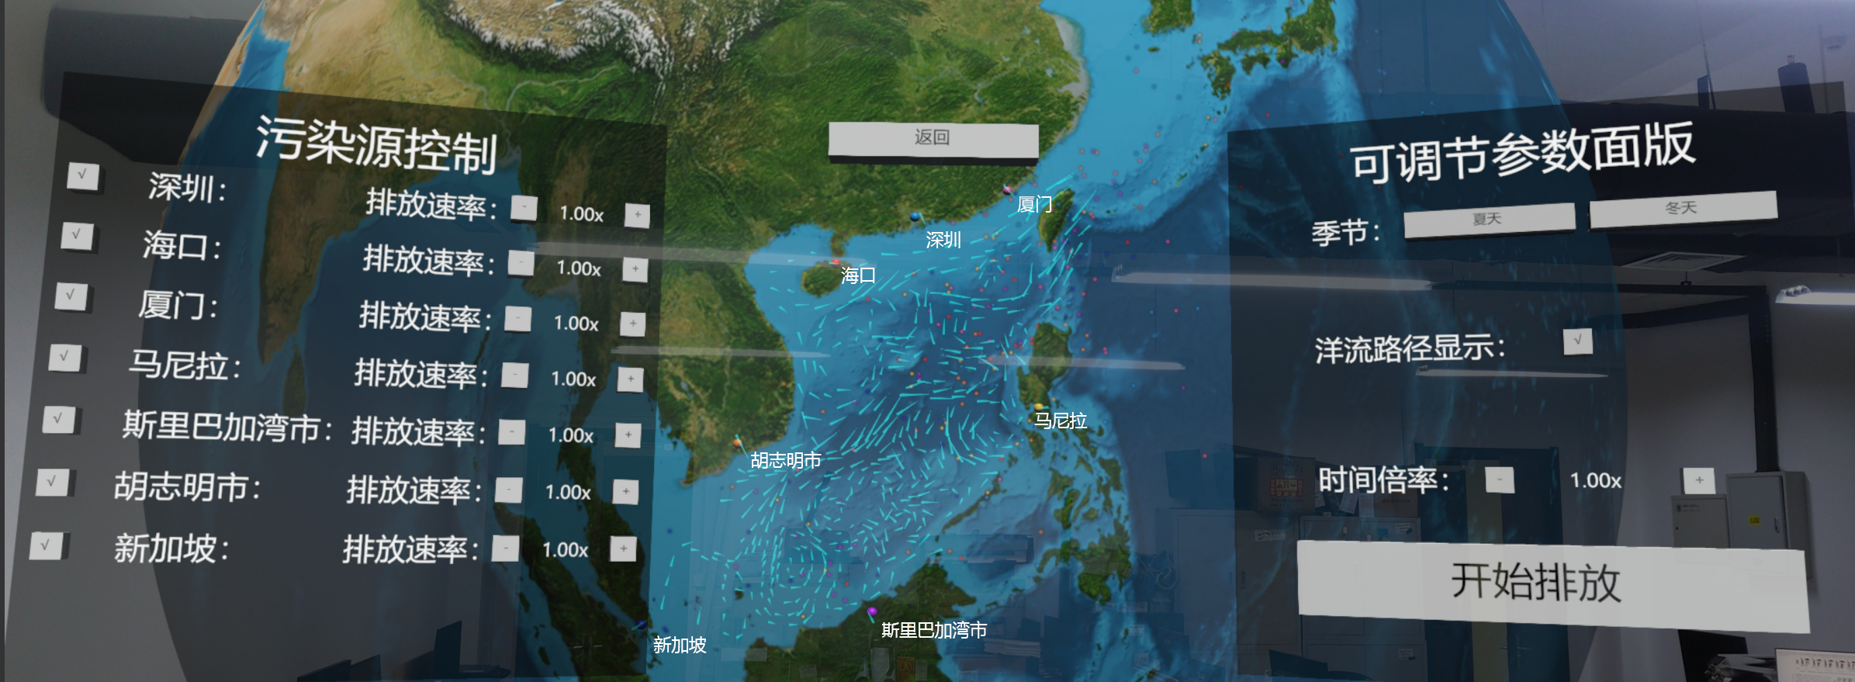Image resolution: width=1855 pixels, height=682 pixels.
Task: Uncheck the 海口 pollution source checkbox
Action: coord(77,235)
